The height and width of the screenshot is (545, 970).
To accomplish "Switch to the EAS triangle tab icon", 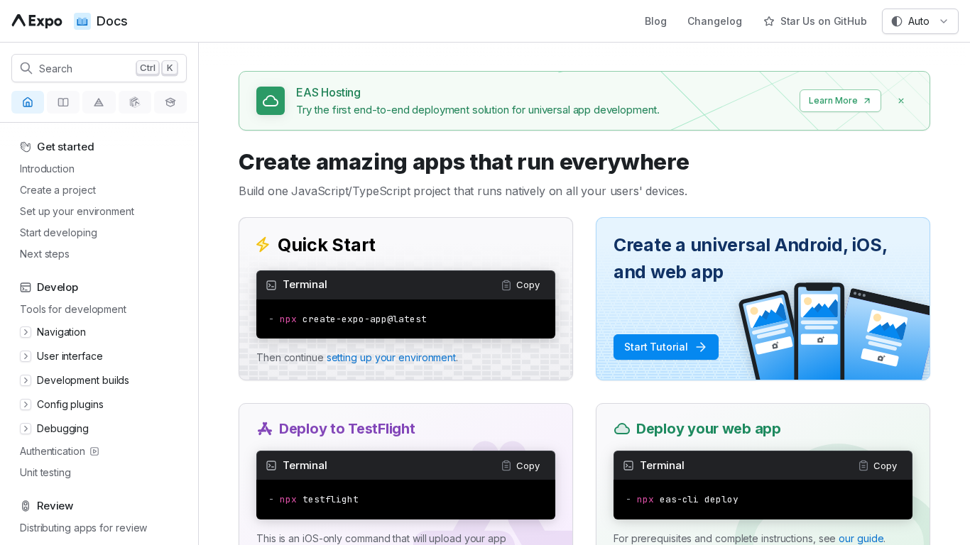I will pos(99,102).
